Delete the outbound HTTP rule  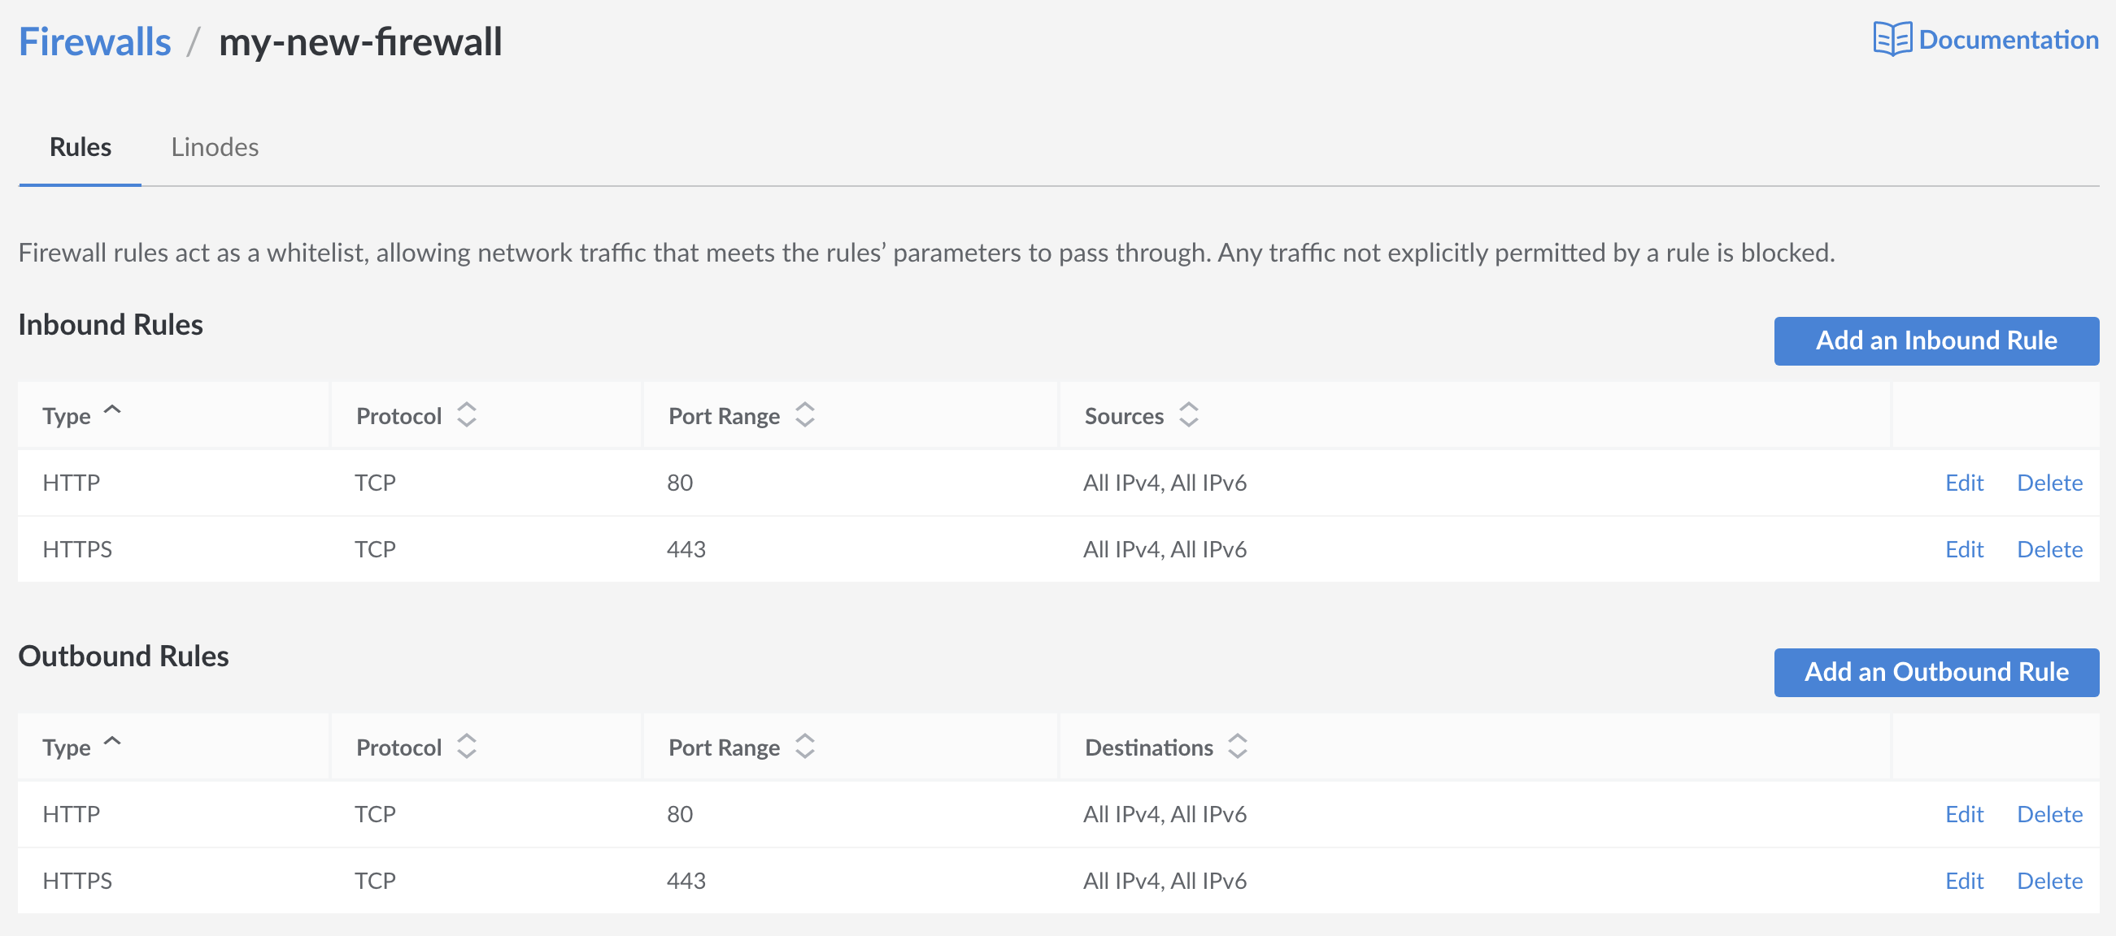click(2049, 814)
